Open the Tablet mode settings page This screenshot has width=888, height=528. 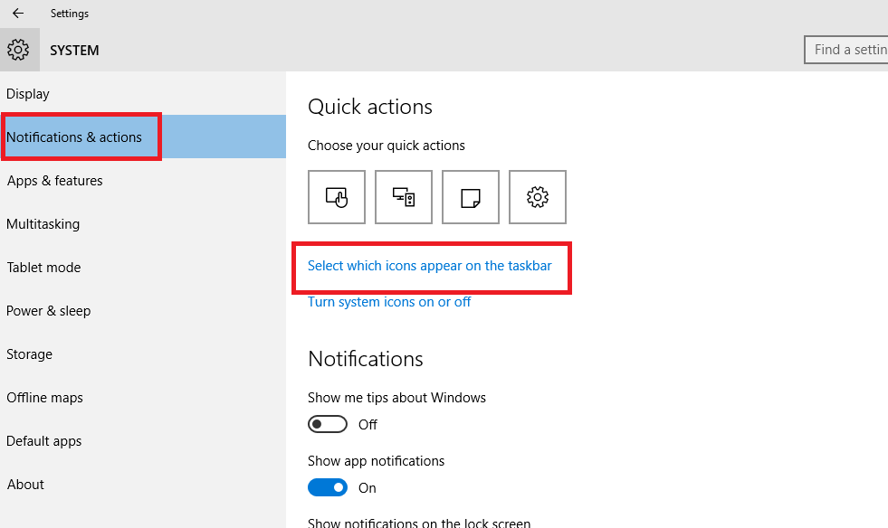pyautogui.click(x=43, y=267)
